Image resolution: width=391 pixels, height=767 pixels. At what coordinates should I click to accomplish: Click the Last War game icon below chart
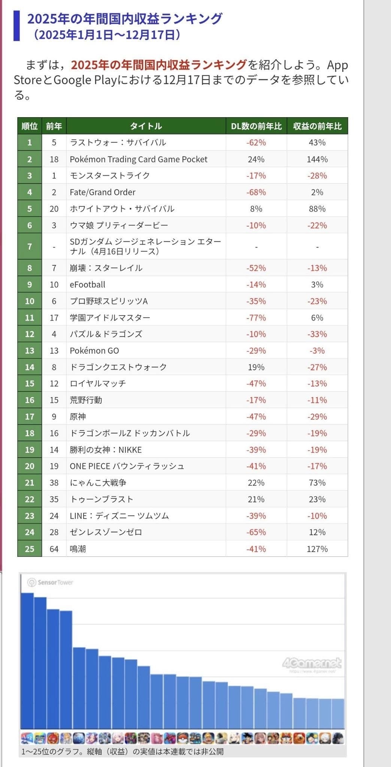point(27,738)
